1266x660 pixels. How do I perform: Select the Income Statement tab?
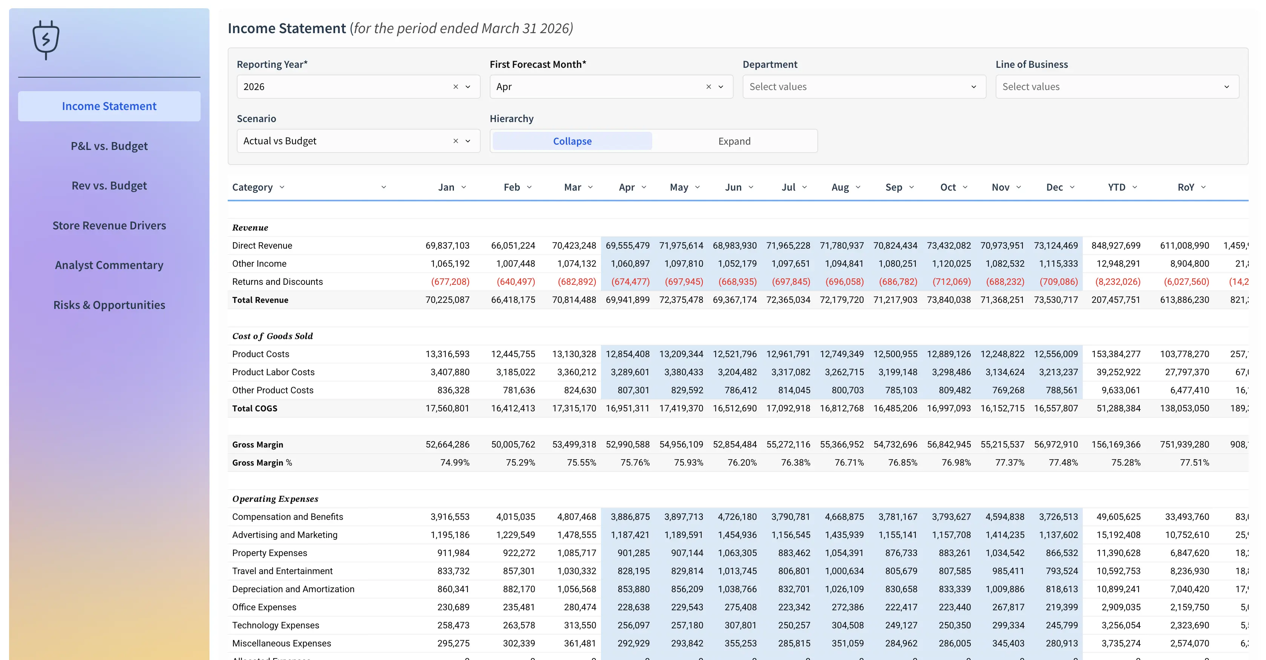[x=109, y=105]
